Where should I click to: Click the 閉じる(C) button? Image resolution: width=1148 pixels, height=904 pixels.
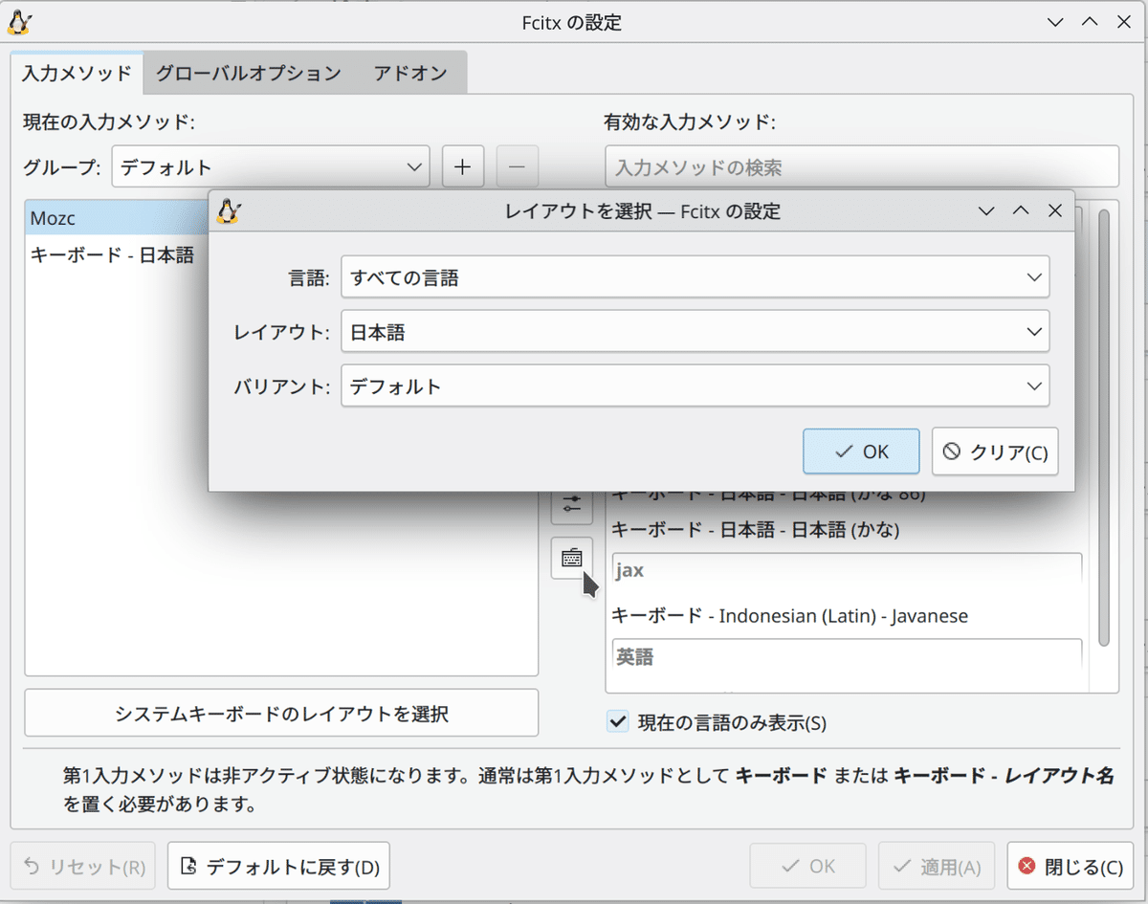tap(1071, 867)
